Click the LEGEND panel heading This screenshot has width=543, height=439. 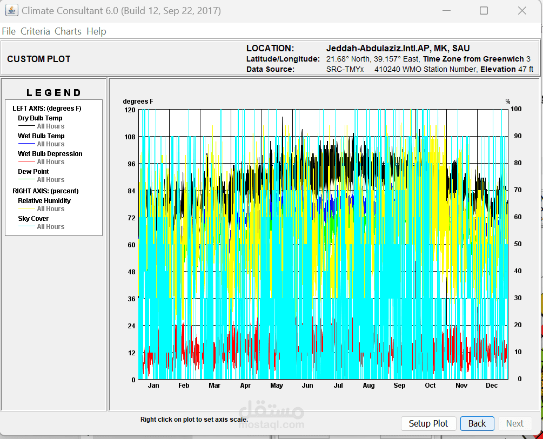[x=54, y=93]
